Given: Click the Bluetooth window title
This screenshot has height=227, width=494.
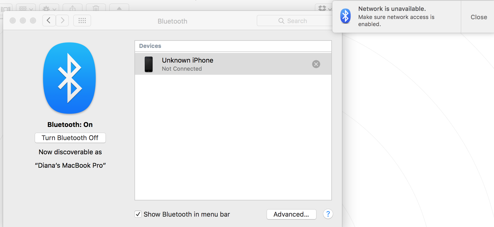Looking at the screenshot, I should [x=173, y=21].
